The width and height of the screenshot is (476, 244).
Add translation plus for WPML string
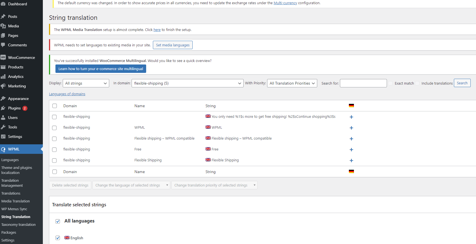351,128
